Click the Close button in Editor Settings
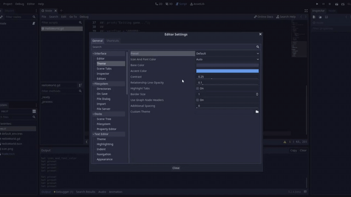Image resolution: width=351 pixels, height=197 pixels. (x=176, y=168)
